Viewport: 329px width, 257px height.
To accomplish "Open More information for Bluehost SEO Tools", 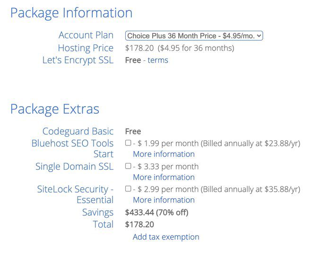I will (x=164, y=154).
